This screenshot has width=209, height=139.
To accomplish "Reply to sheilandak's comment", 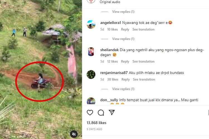I will coord(125,61).
